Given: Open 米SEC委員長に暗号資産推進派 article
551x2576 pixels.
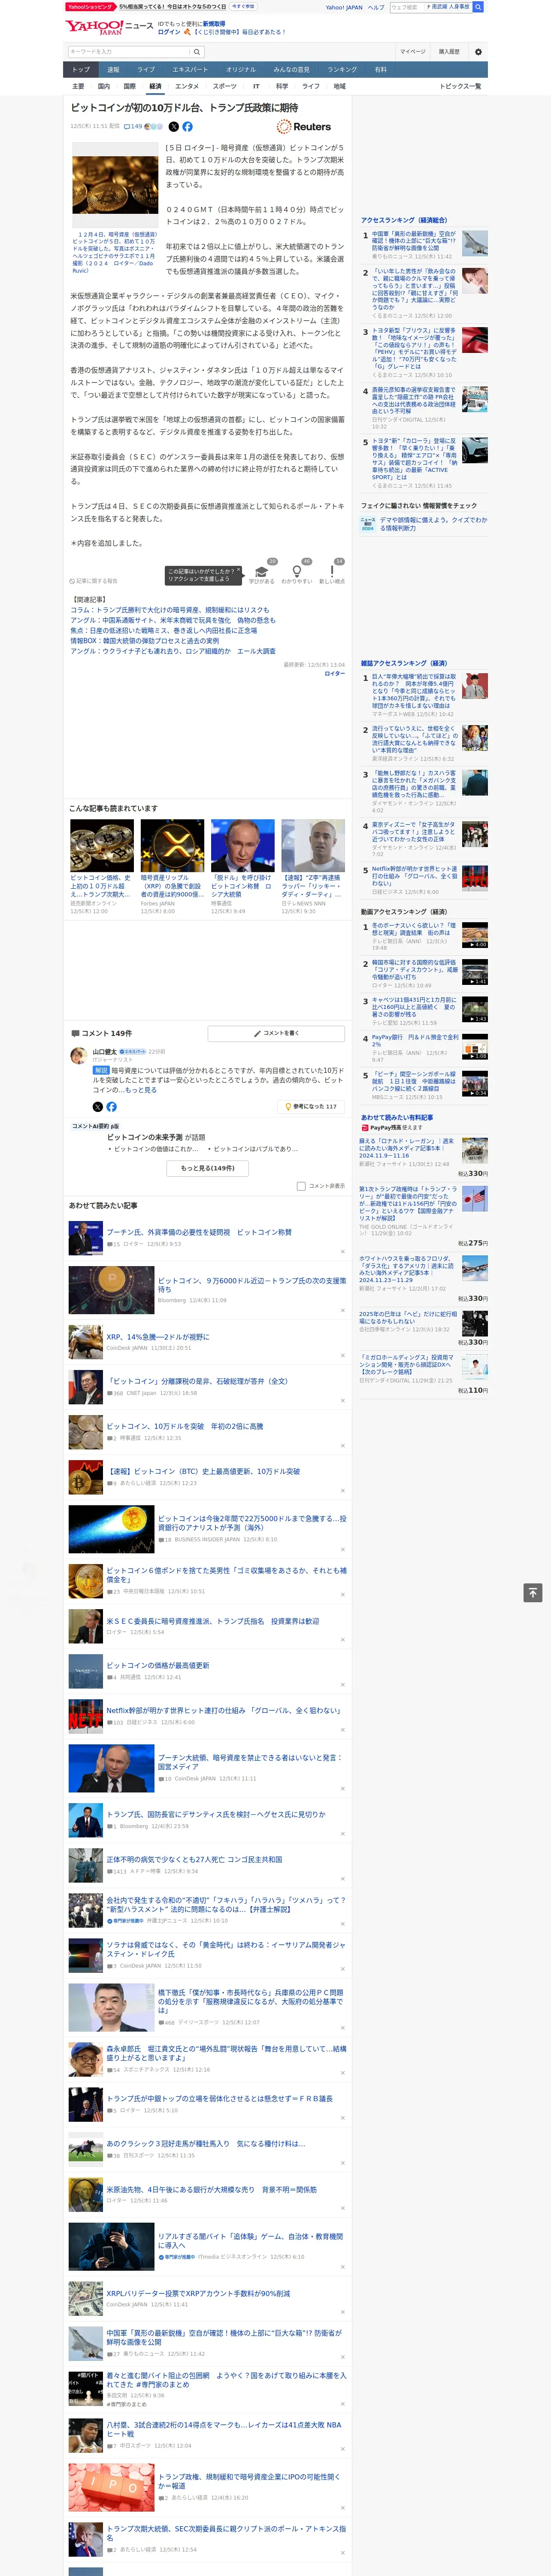Looking at the screenshot, I should point(213,1621).
